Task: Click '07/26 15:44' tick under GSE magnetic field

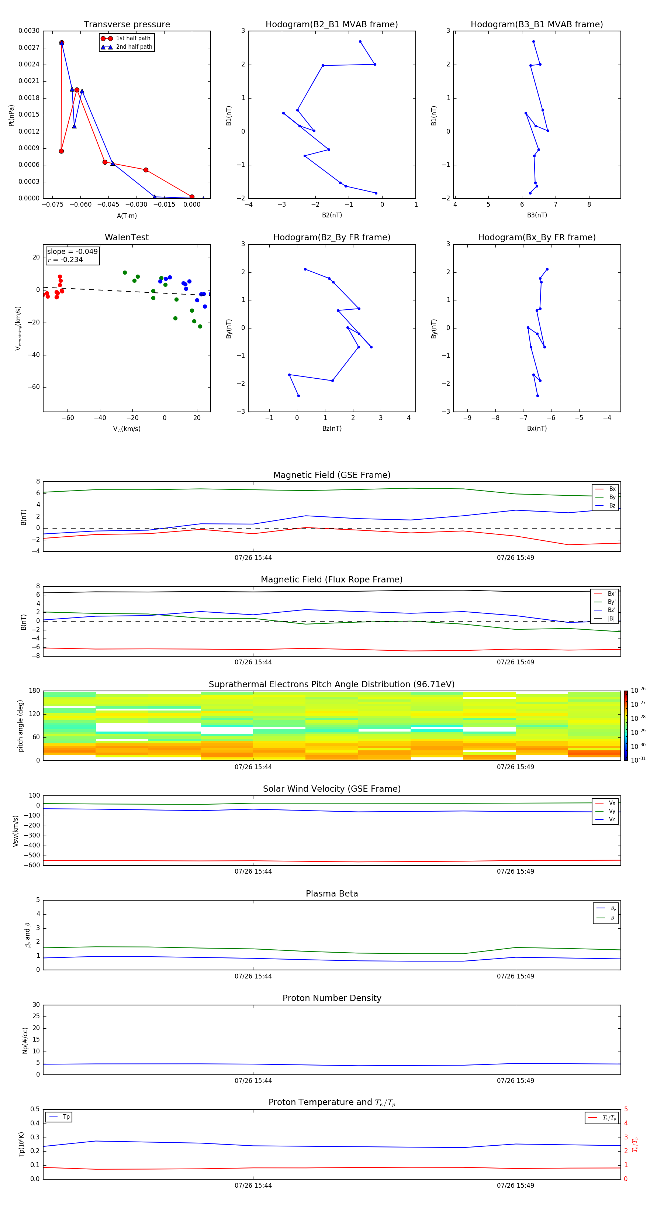Action: 253,558
